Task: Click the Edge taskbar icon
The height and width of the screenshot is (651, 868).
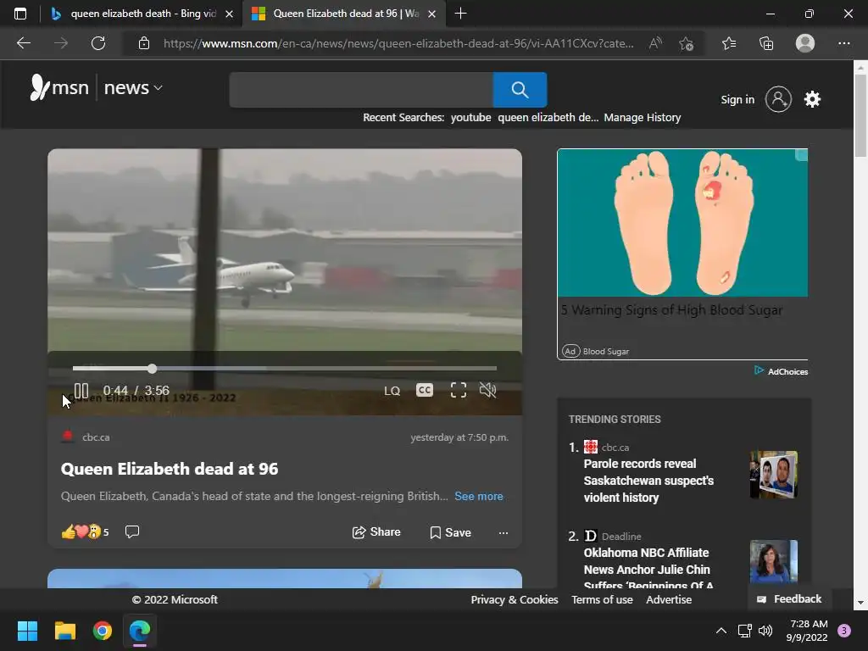Action: [x=140, y=631]
